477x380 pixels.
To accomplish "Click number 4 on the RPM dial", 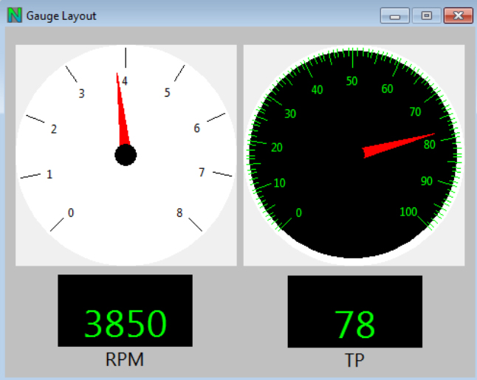I will 126,81.
